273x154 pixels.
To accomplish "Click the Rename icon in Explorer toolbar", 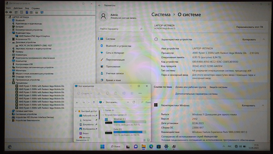I will [124, 93].
